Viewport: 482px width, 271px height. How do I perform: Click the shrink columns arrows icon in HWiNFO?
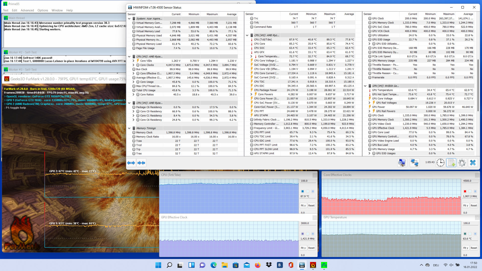click(141, 163)
